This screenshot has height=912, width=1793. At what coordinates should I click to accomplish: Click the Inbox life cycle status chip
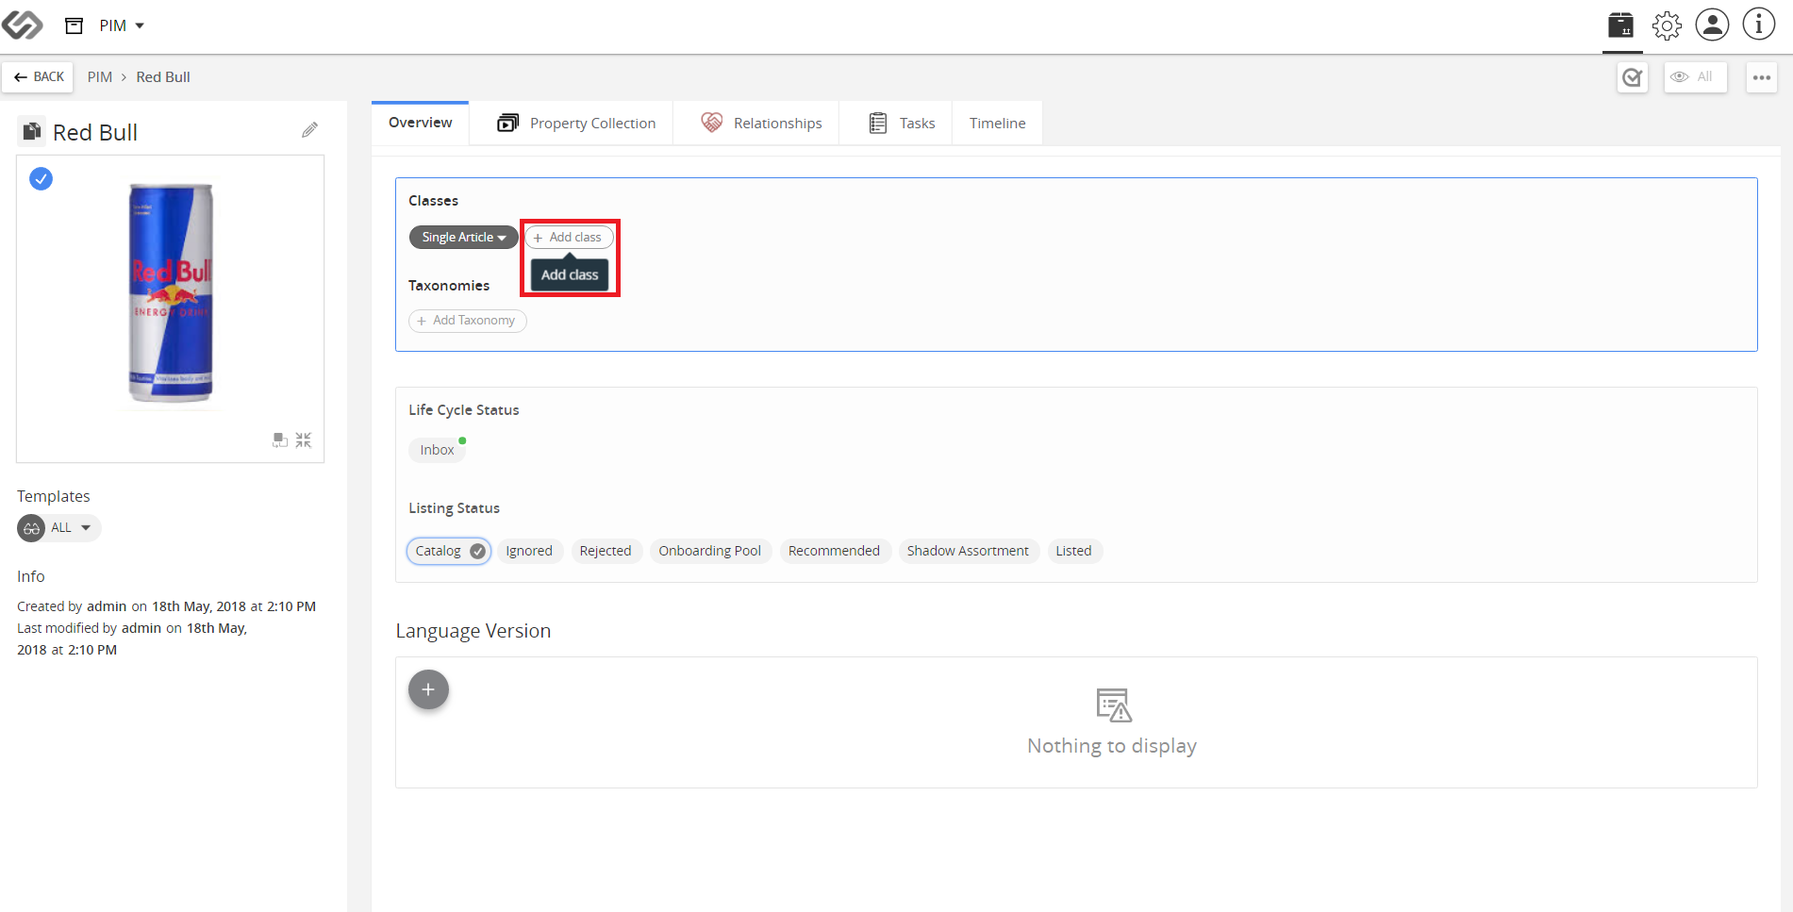pos(438,450)
